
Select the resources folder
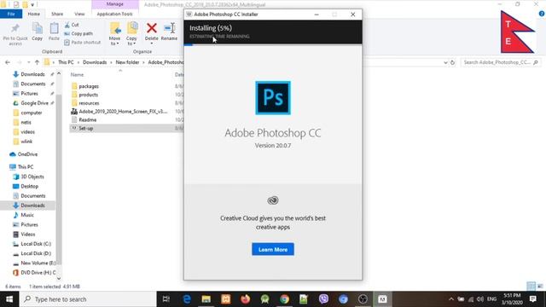89,103
